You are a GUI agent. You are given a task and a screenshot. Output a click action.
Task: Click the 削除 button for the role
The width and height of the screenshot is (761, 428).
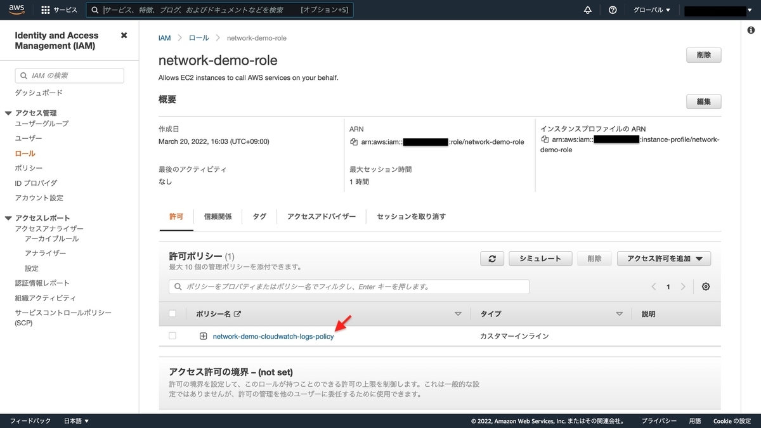[704, 55]
